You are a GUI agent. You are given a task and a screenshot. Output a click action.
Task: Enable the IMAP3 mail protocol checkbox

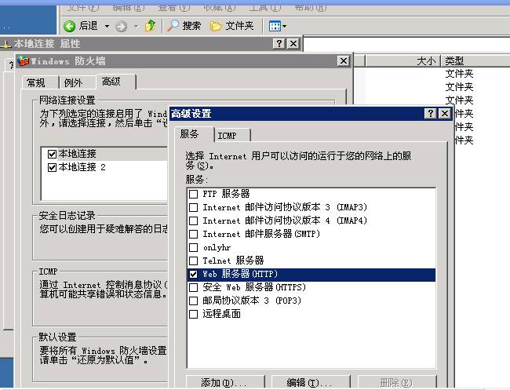[x=194, y=207]
